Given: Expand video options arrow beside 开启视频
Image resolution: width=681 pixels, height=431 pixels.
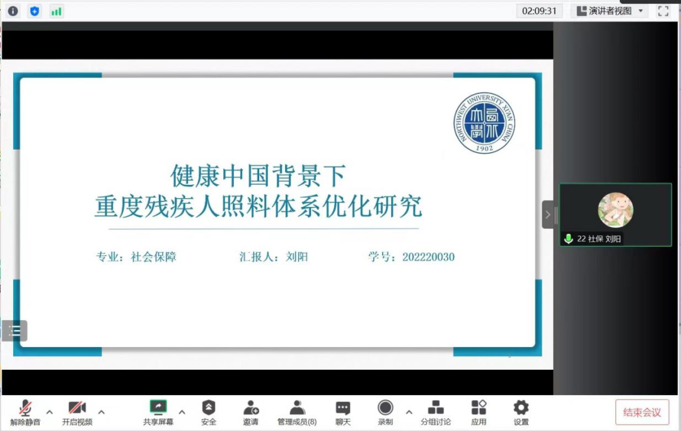Looking at the screenshot, I should (102, 412).
